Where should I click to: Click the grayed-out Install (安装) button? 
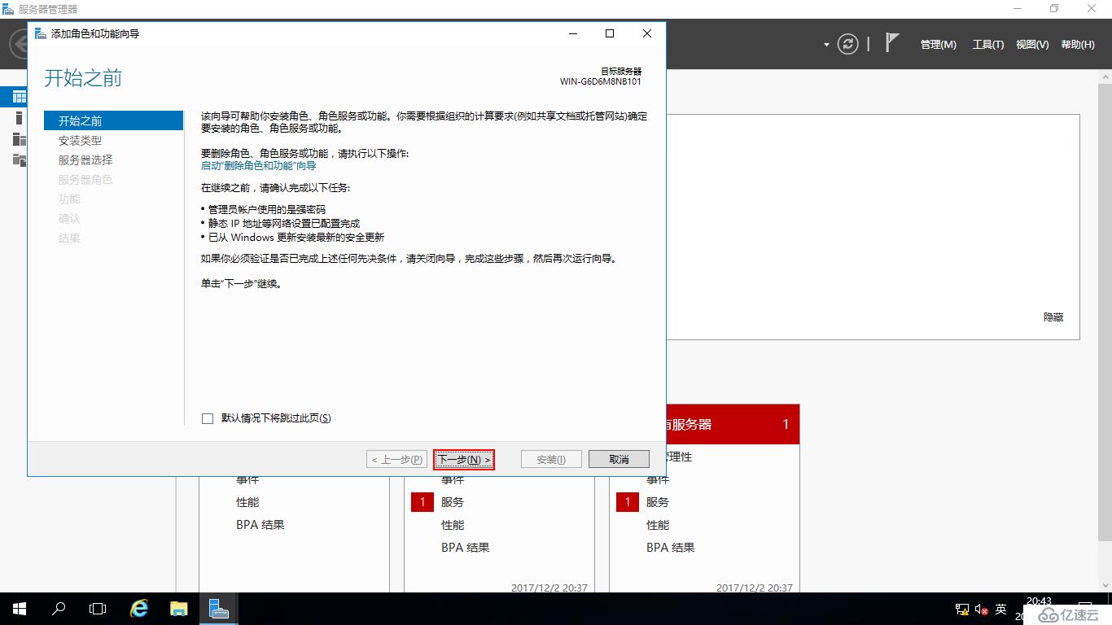[x=551, y=460]
